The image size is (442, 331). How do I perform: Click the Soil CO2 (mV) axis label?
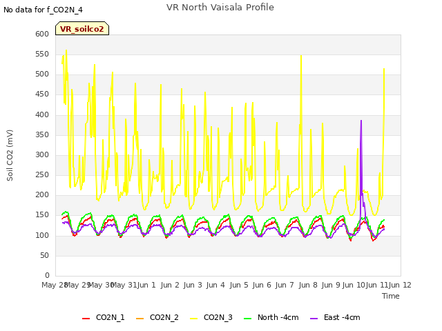tap(10, 155)
